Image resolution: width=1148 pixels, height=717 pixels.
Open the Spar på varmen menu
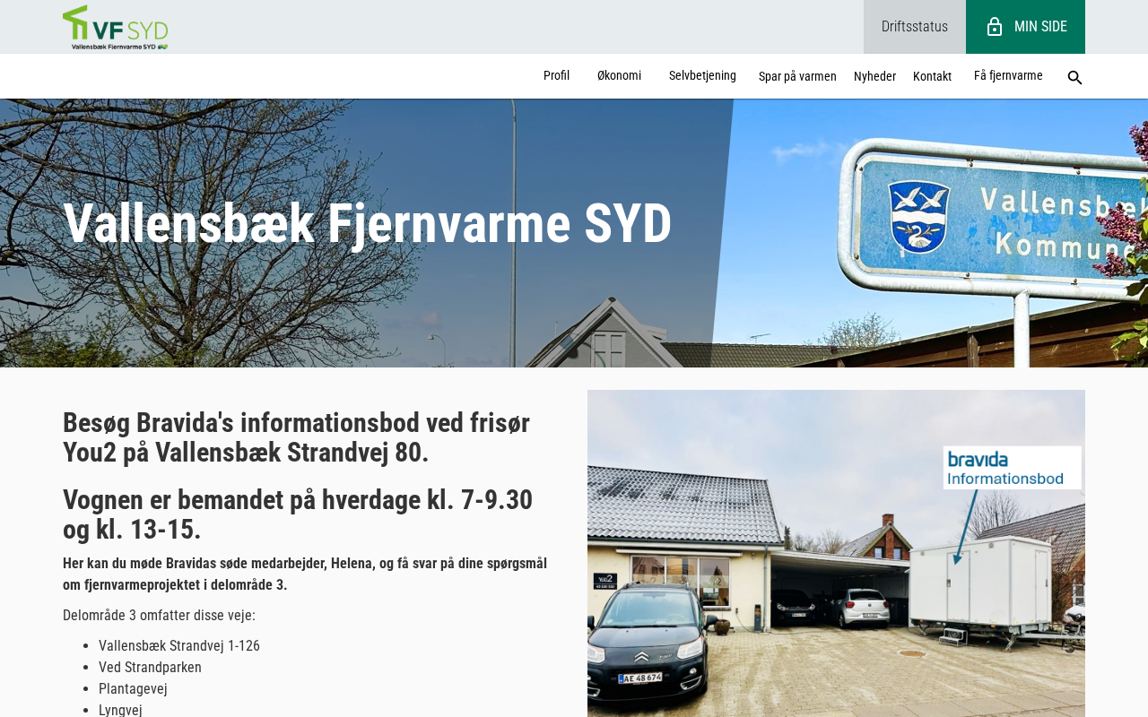click(x=797, y=77)
